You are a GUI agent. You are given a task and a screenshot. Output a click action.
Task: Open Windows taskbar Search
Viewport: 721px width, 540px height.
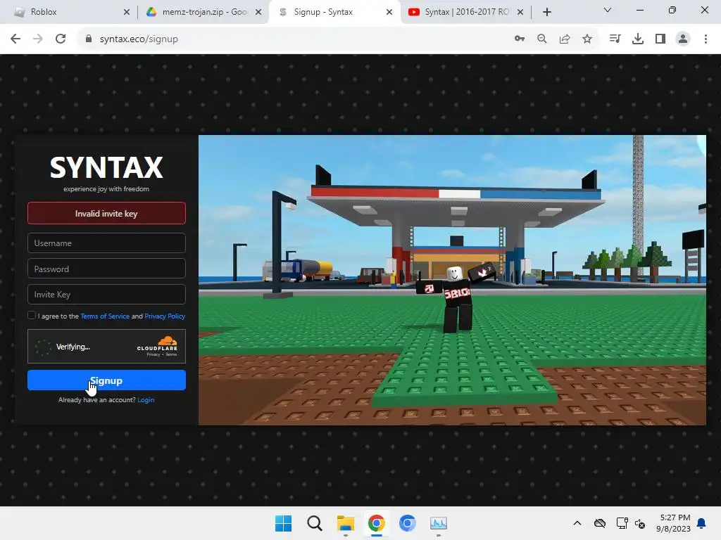pos(315,523)
